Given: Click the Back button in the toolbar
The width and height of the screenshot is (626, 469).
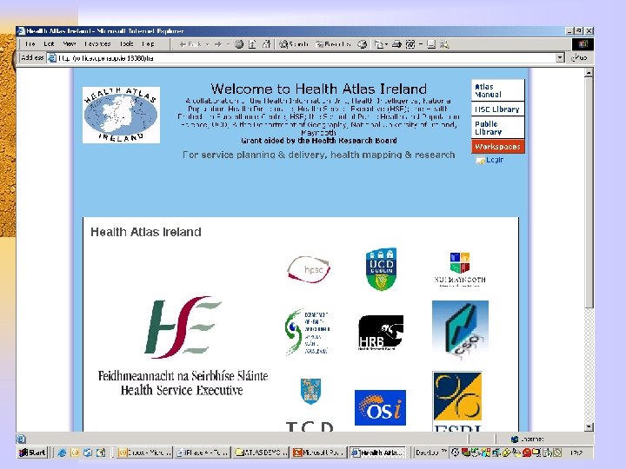Looking at the screenshot, I should tap(190, 44).
